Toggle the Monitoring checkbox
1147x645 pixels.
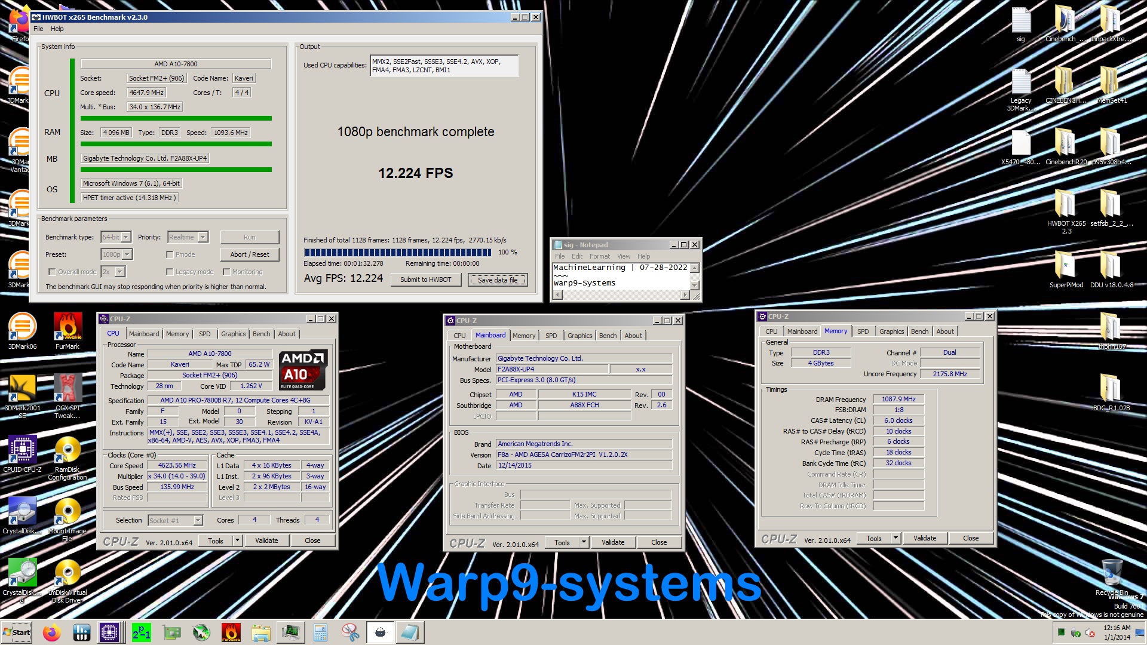[x=226, y=272]
